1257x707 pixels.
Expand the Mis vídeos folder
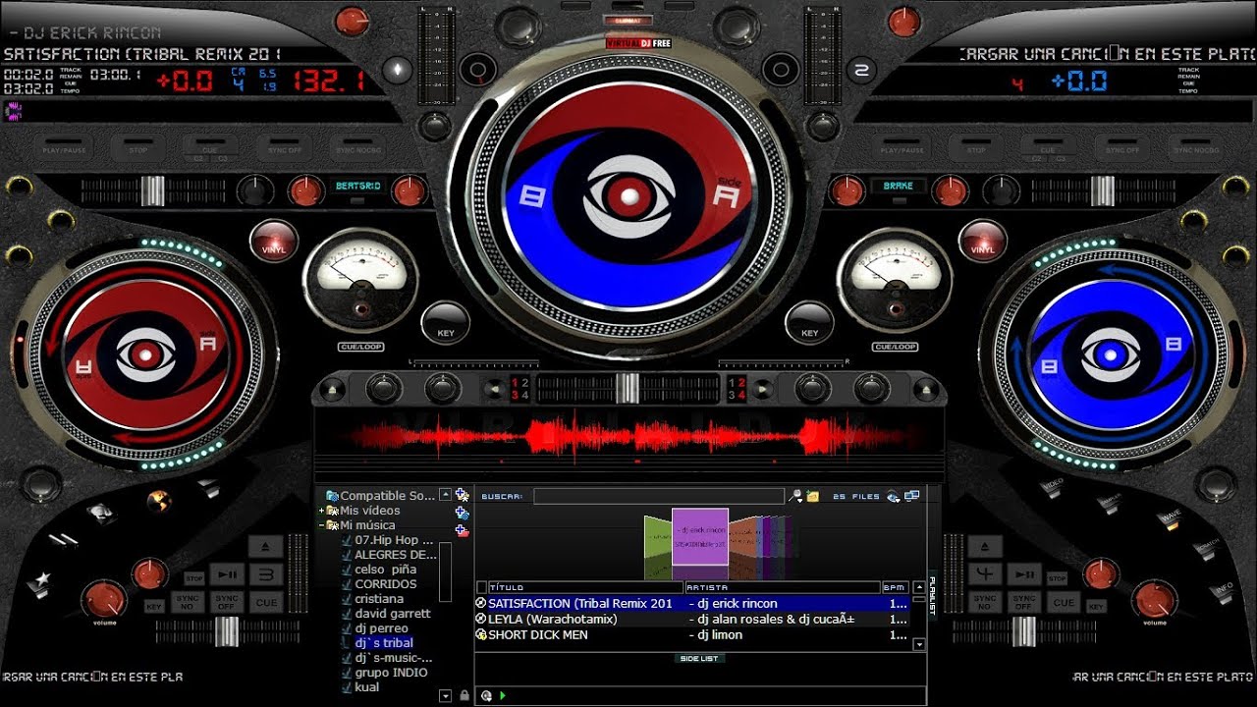(x=321, y=511)
